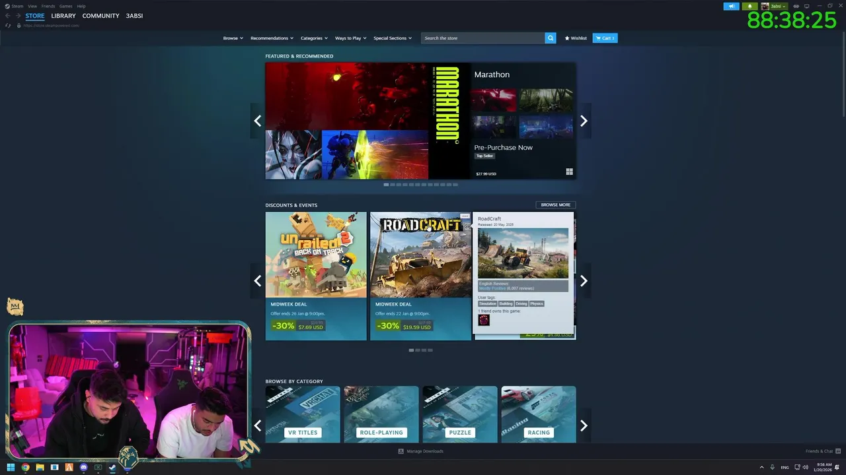
Task: Open the ROLE-PLAYING category tile
Action: pos(381,414)
